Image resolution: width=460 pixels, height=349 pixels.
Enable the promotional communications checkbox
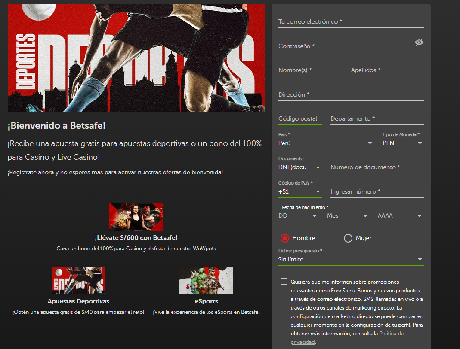pyautogui.click(x=284, y=281)
